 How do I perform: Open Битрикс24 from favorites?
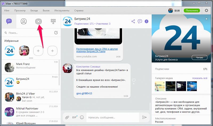(x=10, y=51)
